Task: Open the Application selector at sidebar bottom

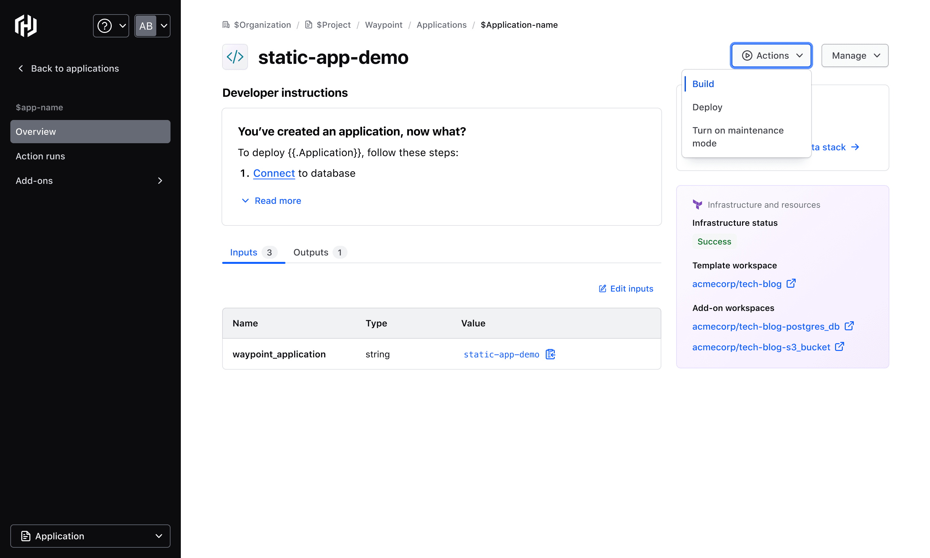Action: pos(90,536)
